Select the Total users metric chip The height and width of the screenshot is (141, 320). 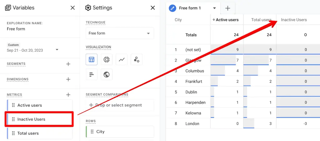point(40,133)
